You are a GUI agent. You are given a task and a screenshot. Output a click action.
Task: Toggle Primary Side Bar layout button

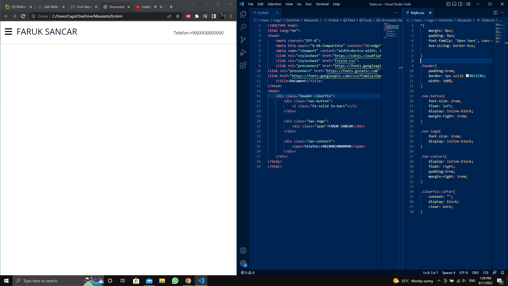coord(448,4)
